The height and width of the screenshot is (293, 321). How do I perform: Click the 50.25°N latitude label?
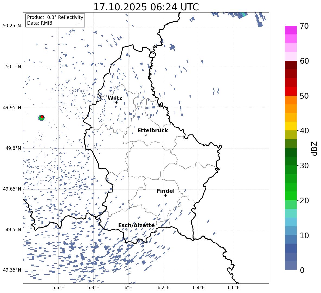12,26
